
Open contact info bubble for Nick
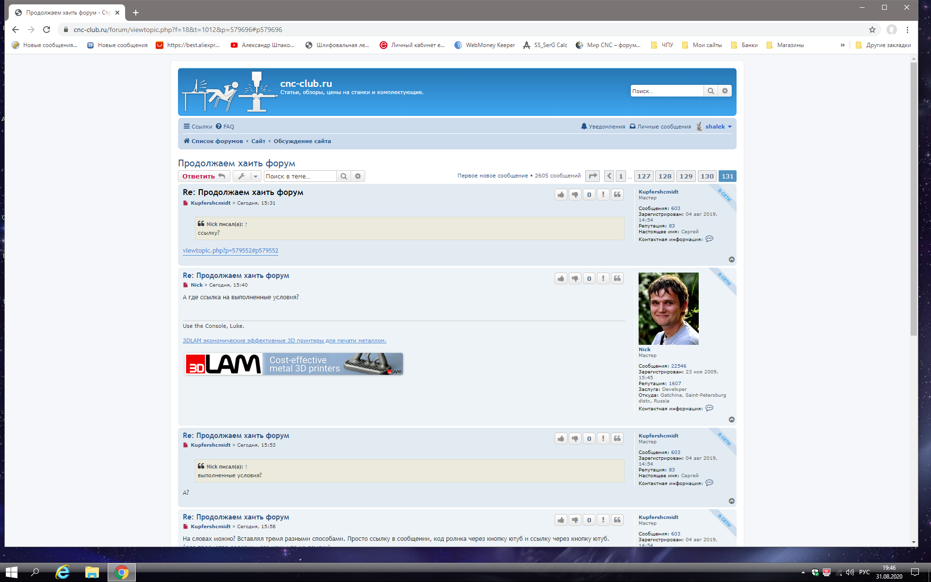coord(709,408)
